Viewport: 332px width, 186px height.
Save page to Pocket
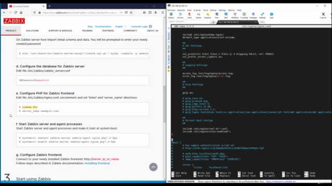(x=126, y=12)
